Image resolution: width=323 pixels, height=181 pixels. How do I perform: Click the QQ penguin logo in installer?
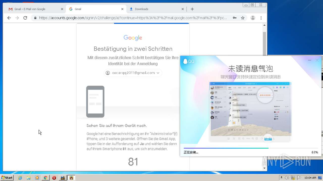[186, 61]
